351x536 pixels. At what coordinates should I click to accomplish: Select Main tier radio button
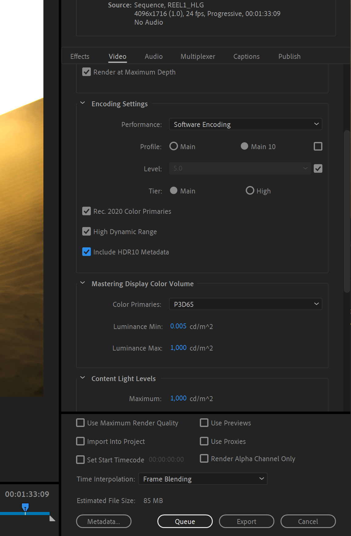click(x=174, y=190)
